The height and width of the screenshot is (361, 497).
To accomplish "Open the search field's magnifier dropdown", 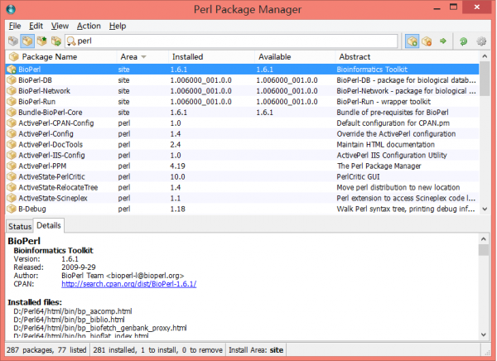I will 70,41.
